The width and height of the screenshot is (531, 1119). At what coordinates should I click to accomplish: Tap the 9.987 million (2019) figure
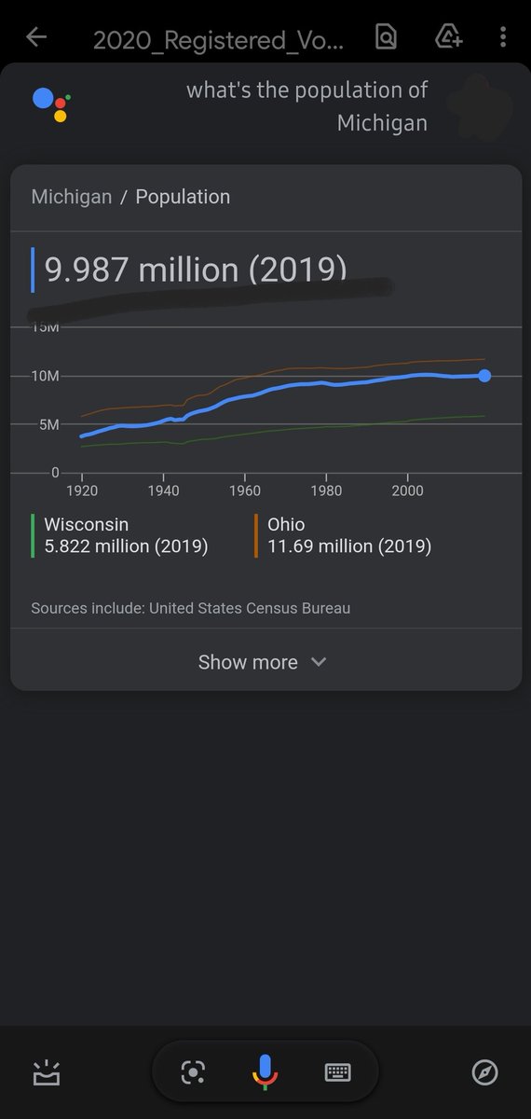tap(196, 269)
